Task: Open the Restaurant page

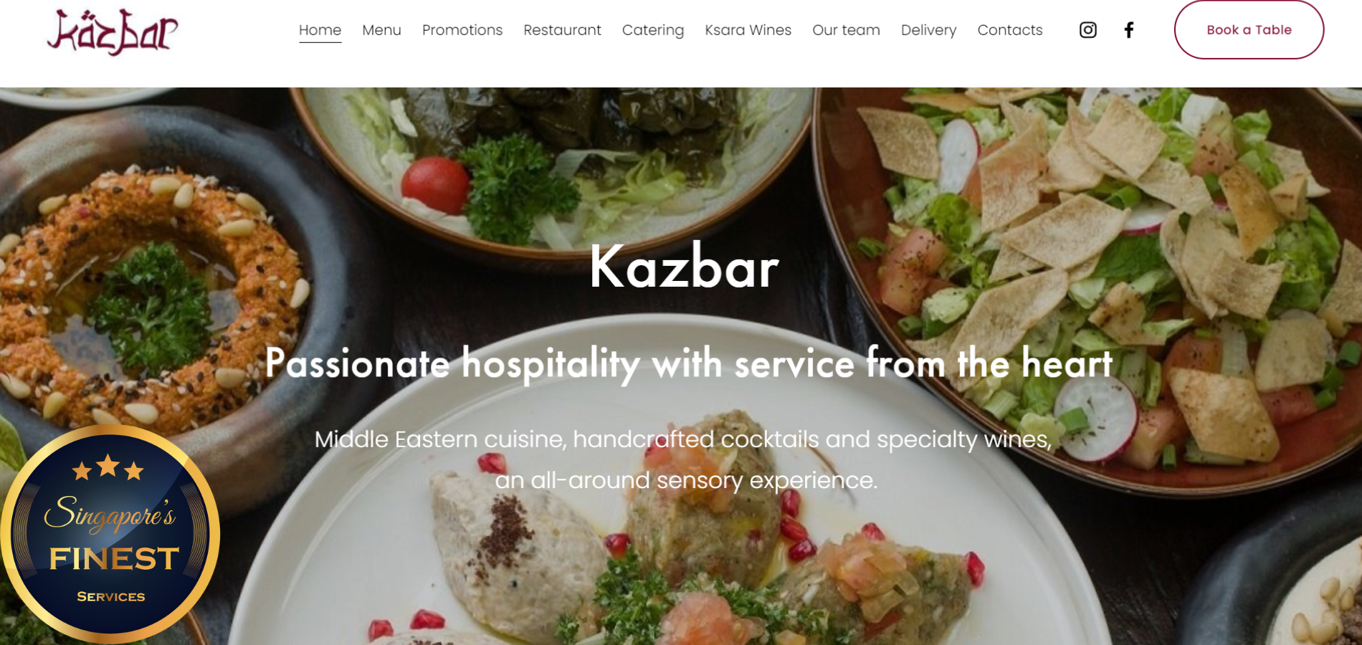Action: pyautogui.click(x=562, y=30)
